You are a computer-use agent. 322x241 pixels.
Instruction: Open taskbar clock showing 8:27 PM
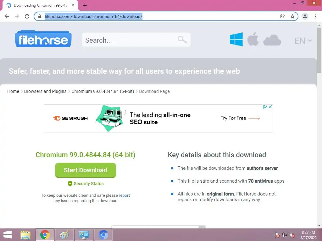click(308, 235)
